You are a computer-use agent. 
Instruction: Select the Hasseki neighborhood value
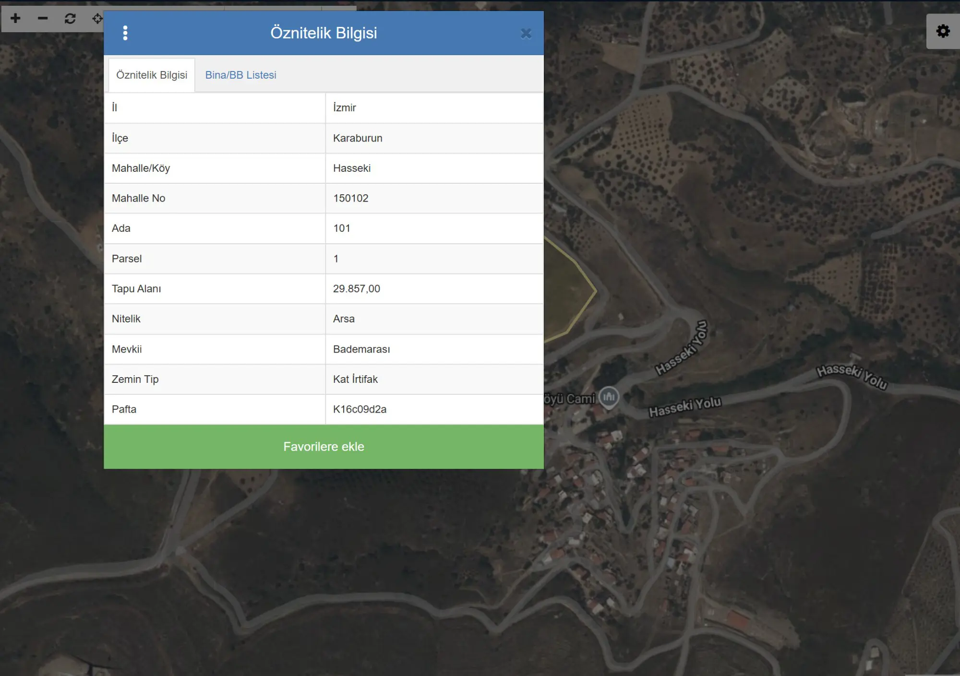[x=434, y=168]
